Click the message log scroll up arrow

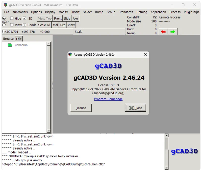tap(167, 135)
